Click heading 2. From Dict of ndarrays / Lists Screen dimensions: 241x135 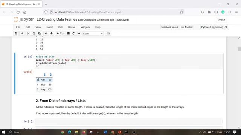[61, 101]
